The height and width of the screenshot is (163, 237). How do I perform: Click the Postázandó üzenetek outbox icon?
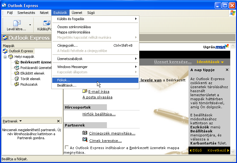(17, 68)
